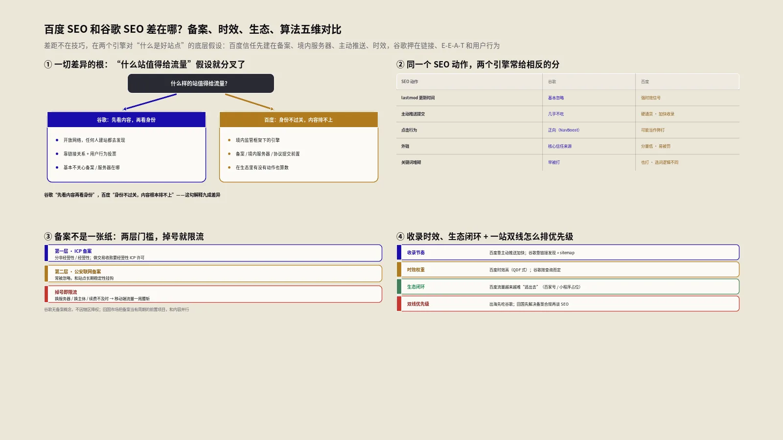Click row label '时效权重'

[x=416, y=270]
